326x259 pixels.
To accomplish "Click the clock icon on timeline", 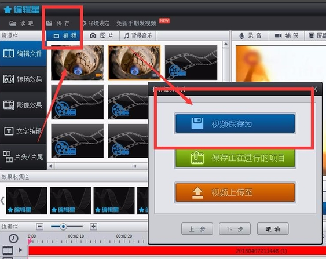I will (x=13, y=238).
